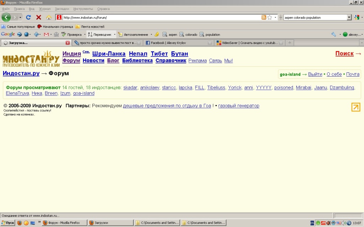The image size is (364, 227).
Task: Bookmark this page with the star icon
Action: point(270,17)
